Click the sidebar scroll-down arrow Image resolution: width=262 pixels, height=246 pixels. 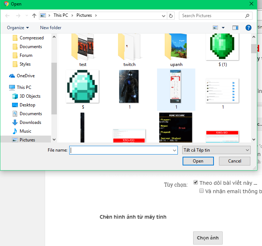54,139
